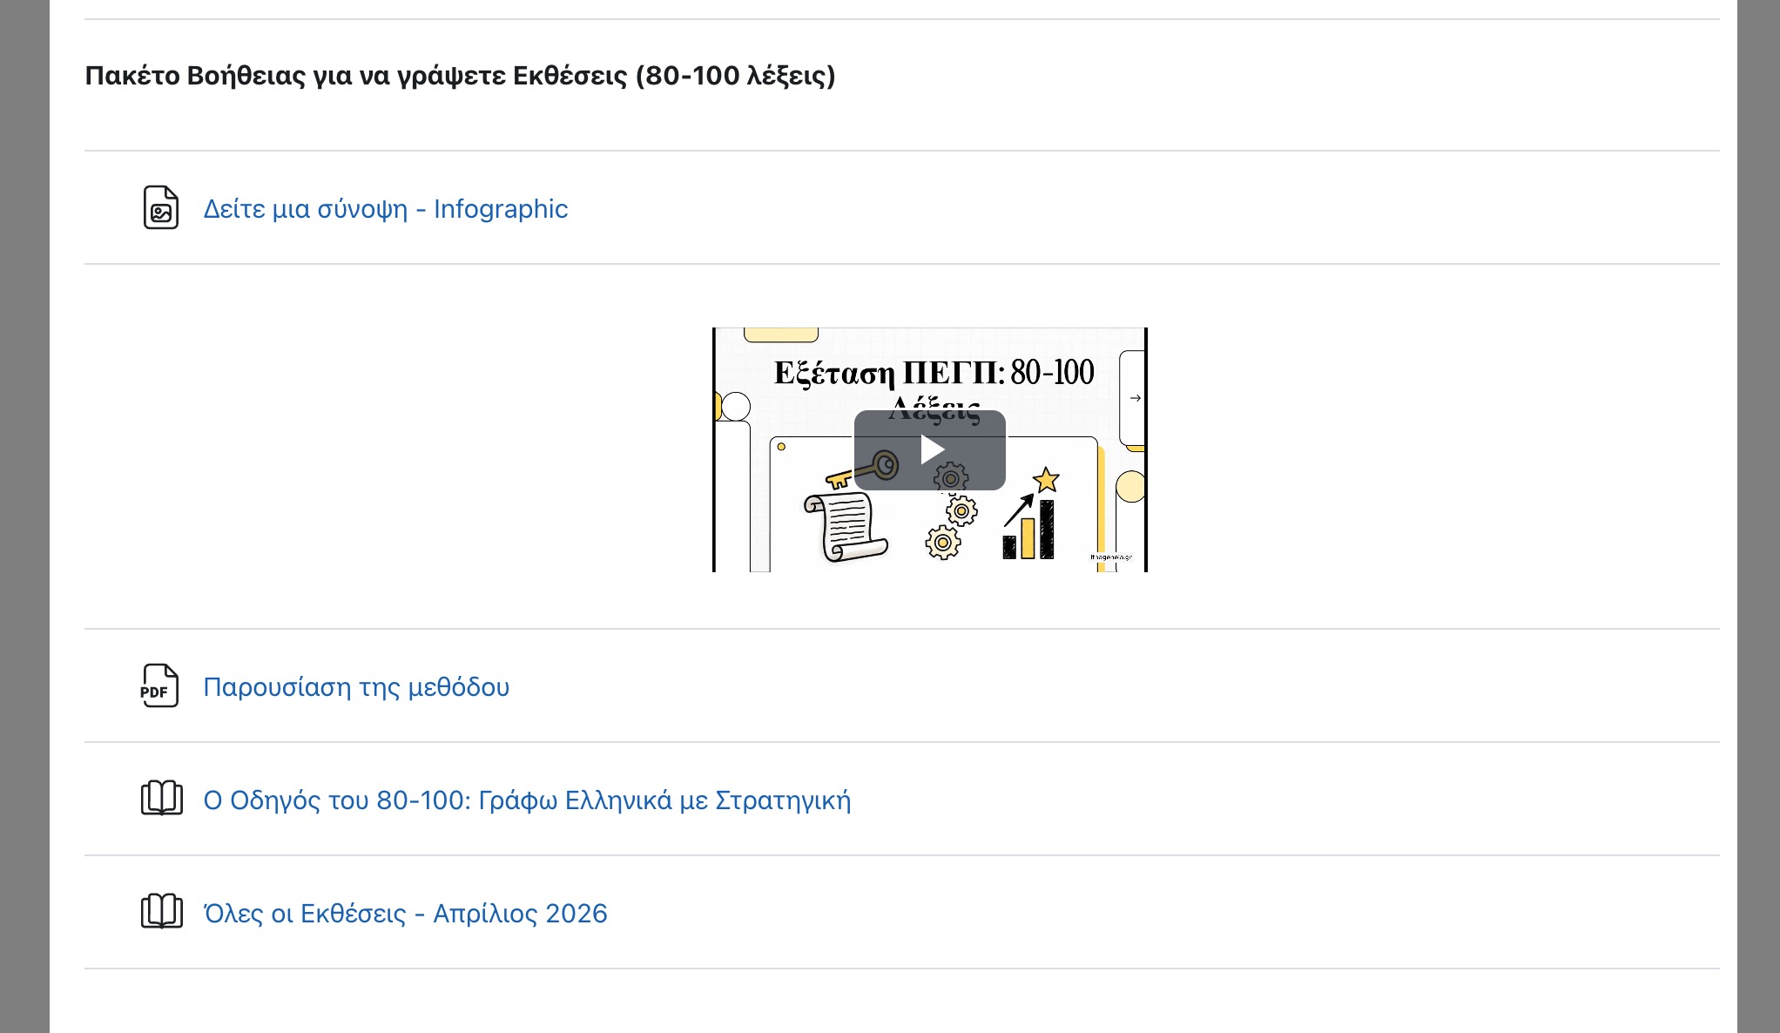
Task: Click the right arrow on the video thumbnail
Action: click(1135, 398)
